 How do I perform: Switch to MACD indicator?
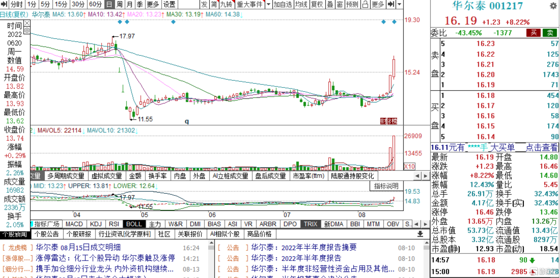pos(74,224)
